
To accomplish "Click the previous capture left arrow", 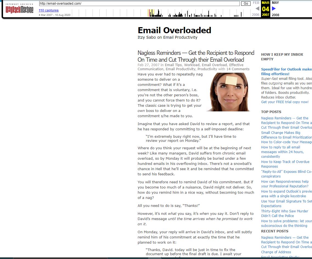I will pyautogui.click(x=257, y=9).
